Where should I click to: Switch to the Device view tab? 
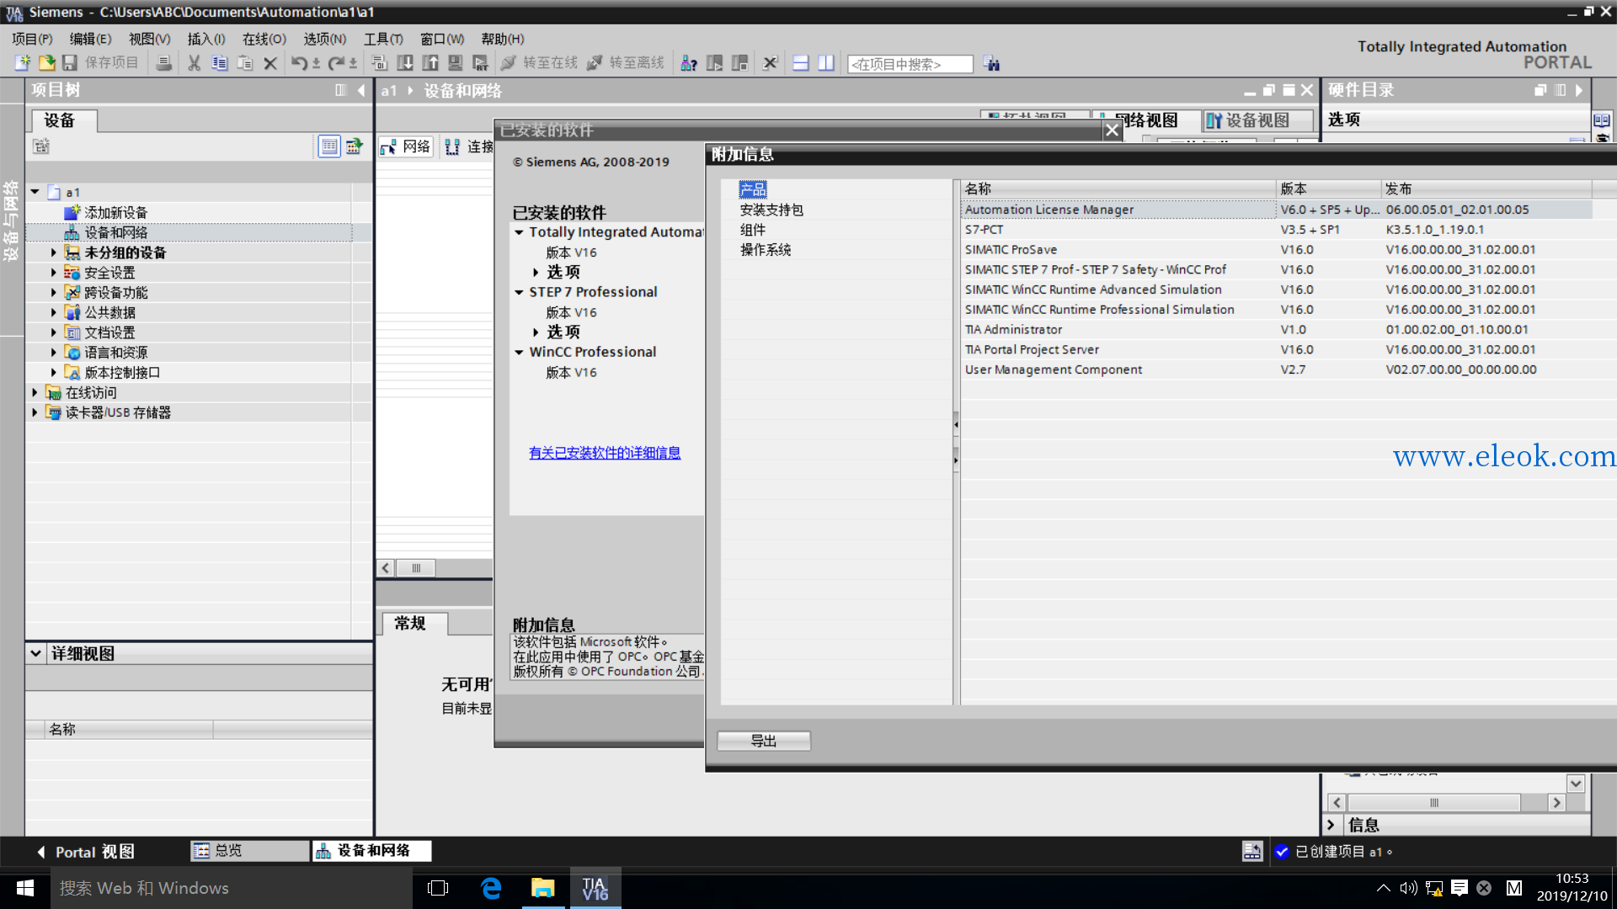[1257, 120]
